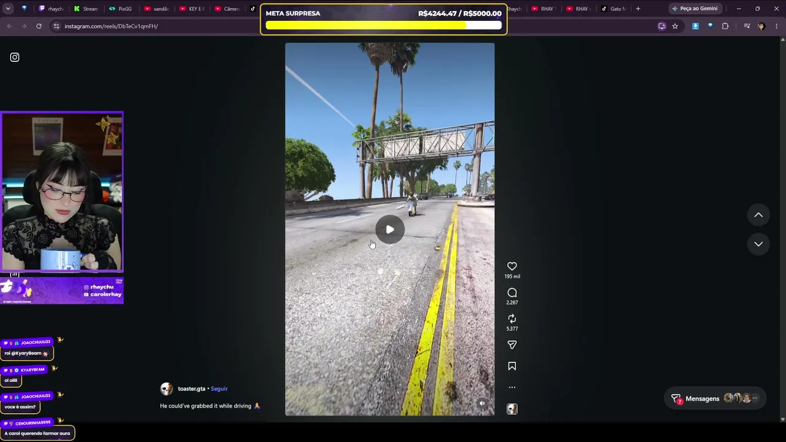The height and width of the screenshot is (442, 786).
Task: Open the Mensagens paper plane icon
Action: tap(676, 398)
